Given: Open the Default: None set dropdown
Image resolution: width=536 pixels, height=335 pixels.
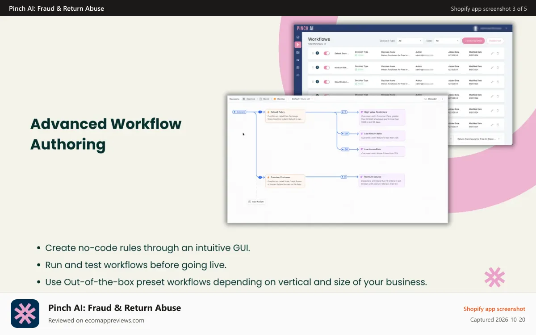Looking at the screenshot, I should (x=302, y=99).
